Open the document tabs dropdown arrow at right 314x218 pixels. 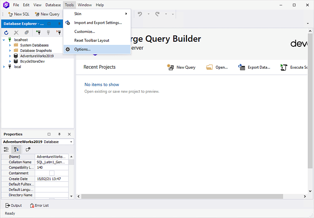(308, 24)
